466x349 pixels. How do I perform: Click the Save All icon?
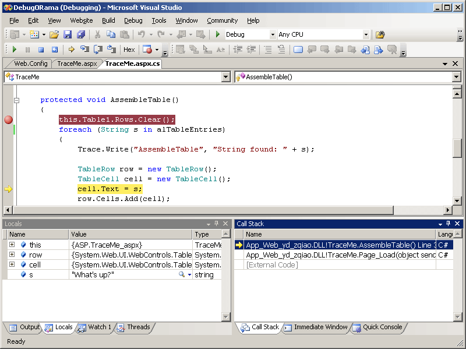80,35
